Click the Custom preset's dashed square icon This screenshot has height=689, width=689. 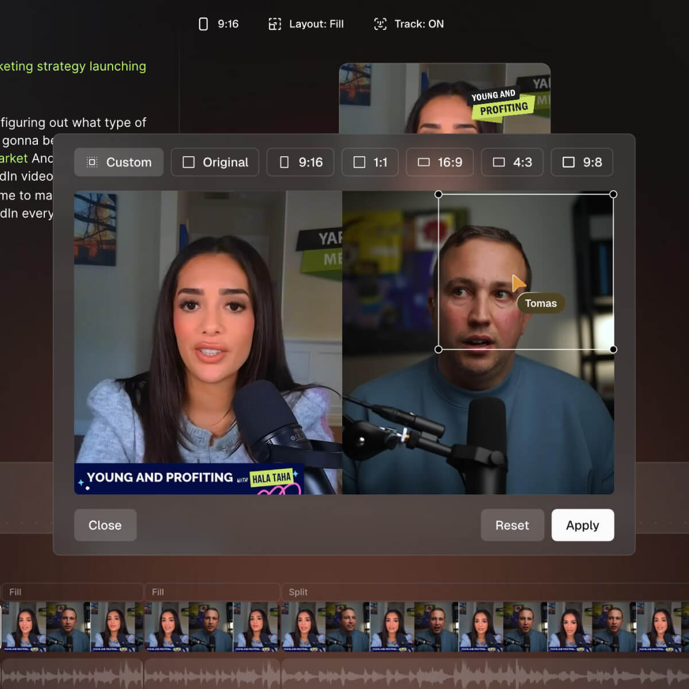tap(92, 162)
